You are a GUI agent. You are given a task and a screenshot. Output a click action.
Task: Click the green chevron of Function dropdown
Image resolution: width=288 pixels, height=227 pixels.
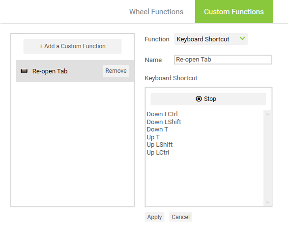pyautogui.click(x=242, y=38)
